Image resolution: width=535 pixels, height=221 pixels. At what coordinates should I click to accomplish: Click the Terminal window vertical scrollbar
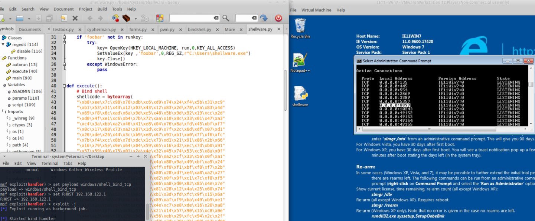148,211
